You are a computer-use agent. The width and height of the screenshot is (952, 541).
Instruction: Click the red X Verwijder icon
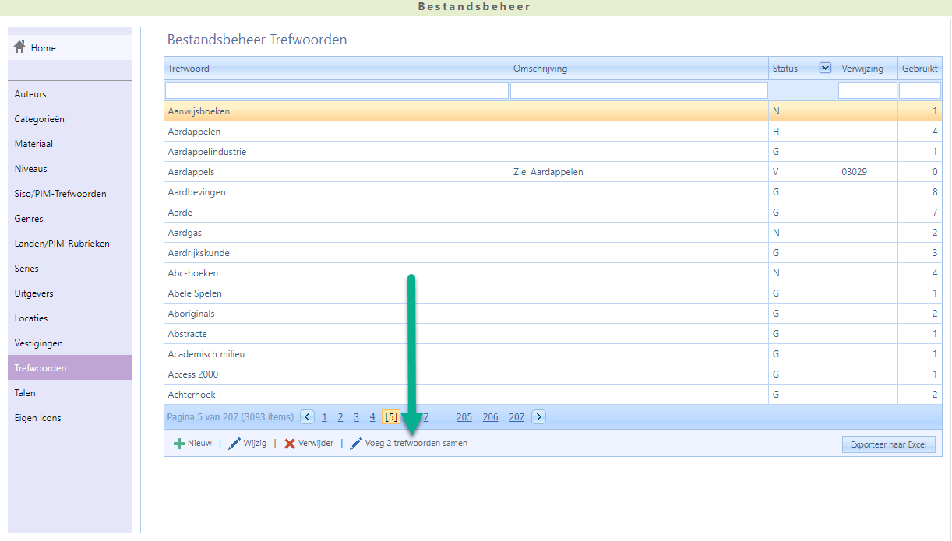(290, 444)
